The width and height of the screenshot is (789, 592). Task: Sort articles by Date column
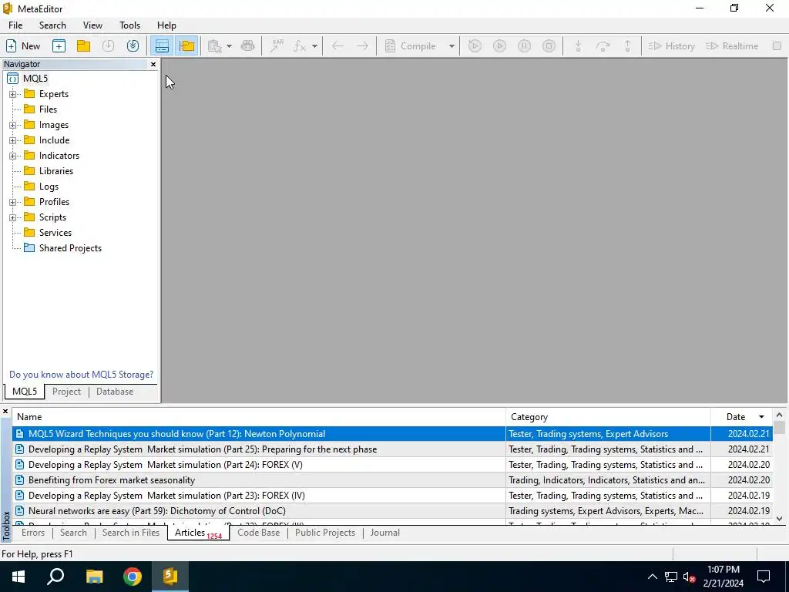coord(741,417)
